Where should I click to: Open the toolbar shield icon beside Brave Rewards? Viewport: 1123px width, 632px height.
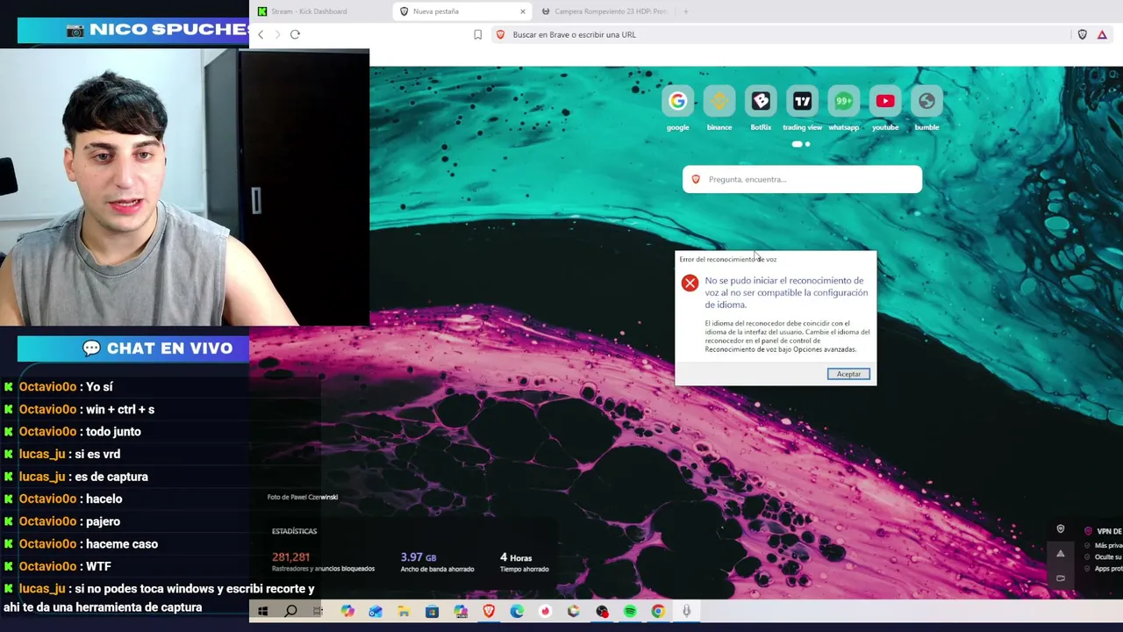coord(1082,34)
